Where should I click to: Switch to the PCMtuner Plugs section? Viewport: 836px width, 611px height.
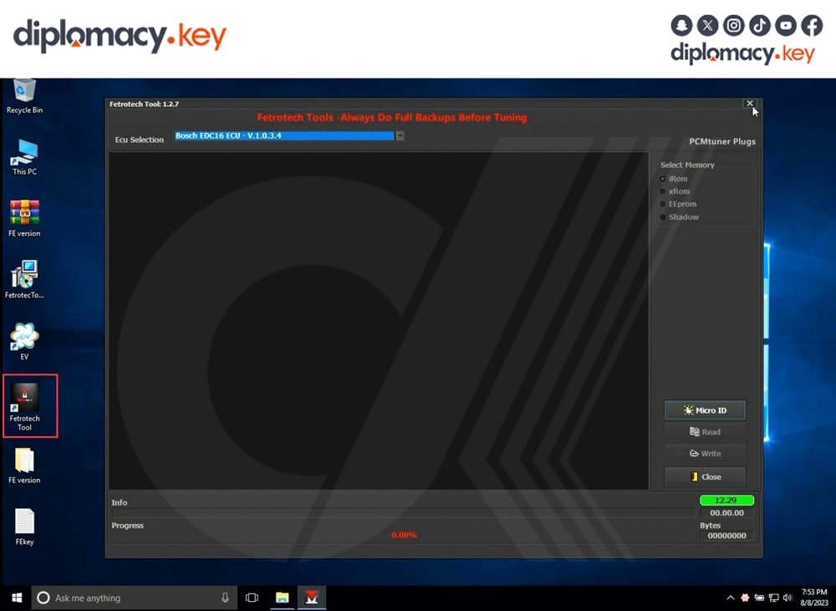(721, 141)
